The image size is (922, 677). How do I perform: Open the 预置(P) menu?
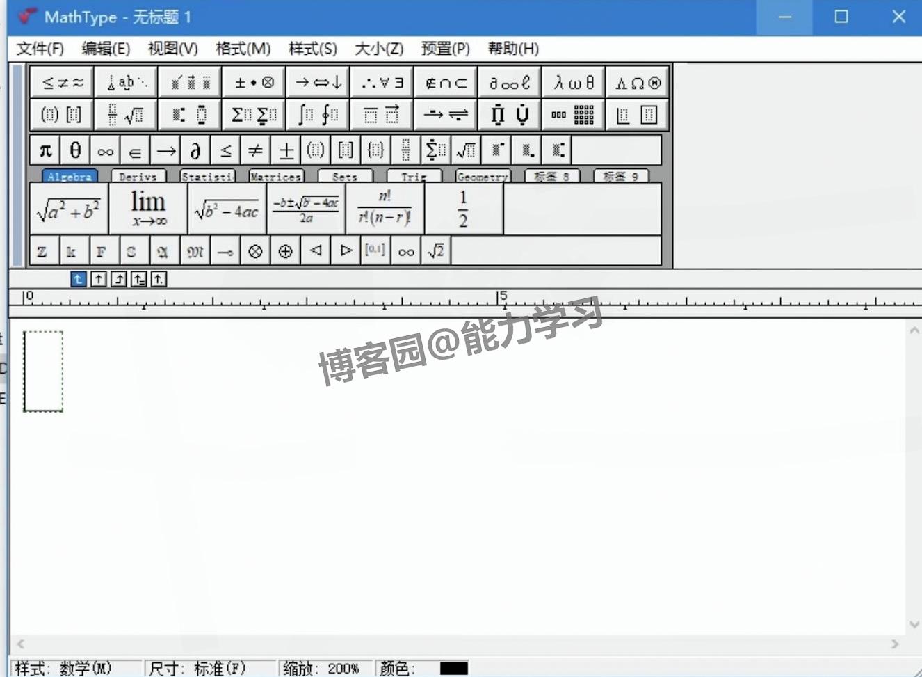click(446, 49)
